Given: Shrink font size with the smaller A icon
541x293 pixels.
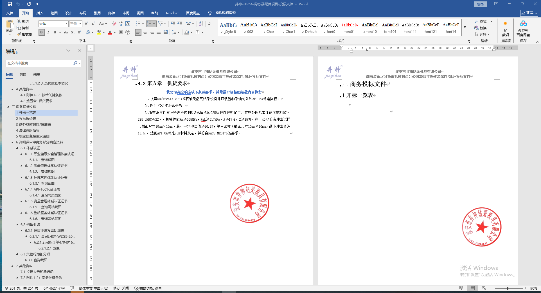Looking at the screenshot, I should point(93,24).
